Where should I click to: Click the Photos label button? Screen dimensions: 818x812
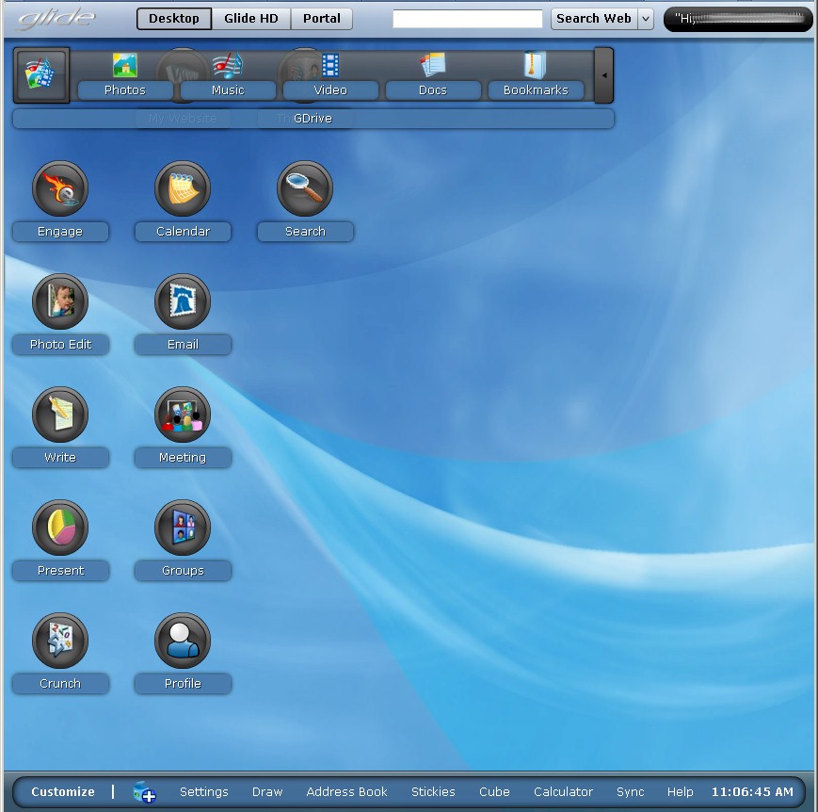click(x=125, y=90)
